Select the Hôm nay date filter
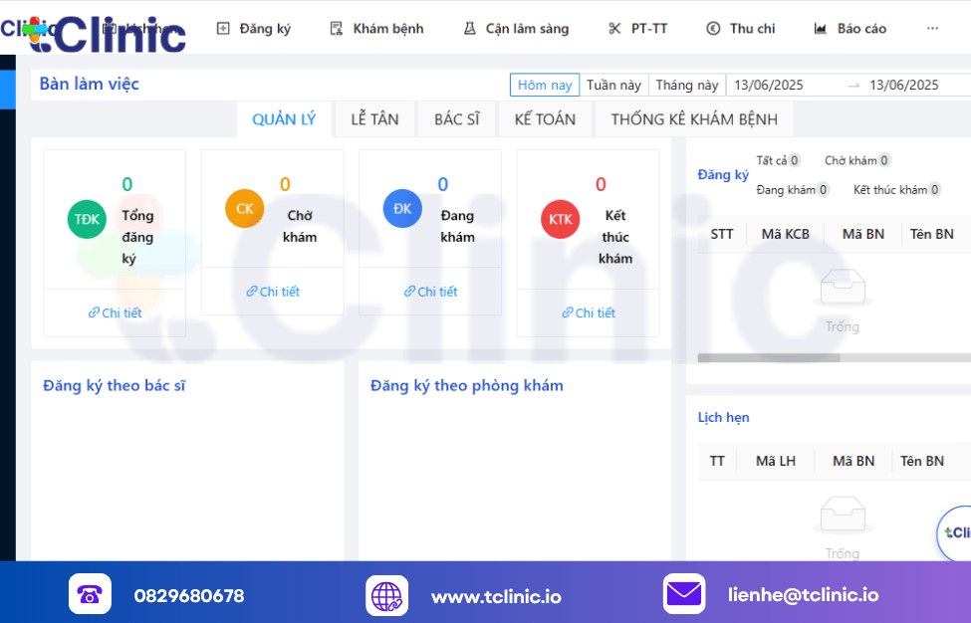The height and width of the screenshot is (623, 971). click(545, 85)
